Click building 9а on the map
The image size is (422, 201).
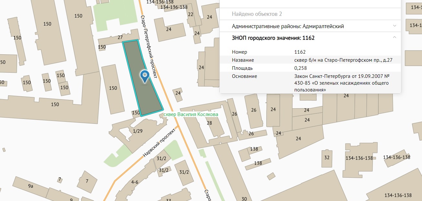point(31,186)
